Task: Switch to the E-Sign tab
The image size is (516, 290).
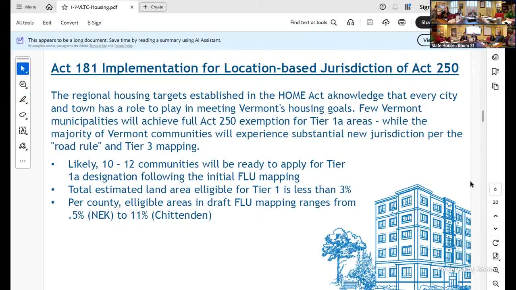Action: [94, 23]
